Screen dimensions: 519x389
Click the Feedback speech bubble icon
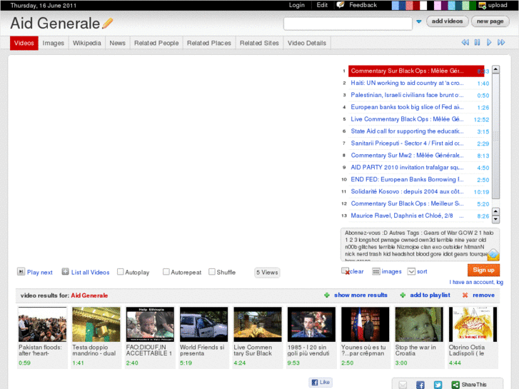point(341,5)
